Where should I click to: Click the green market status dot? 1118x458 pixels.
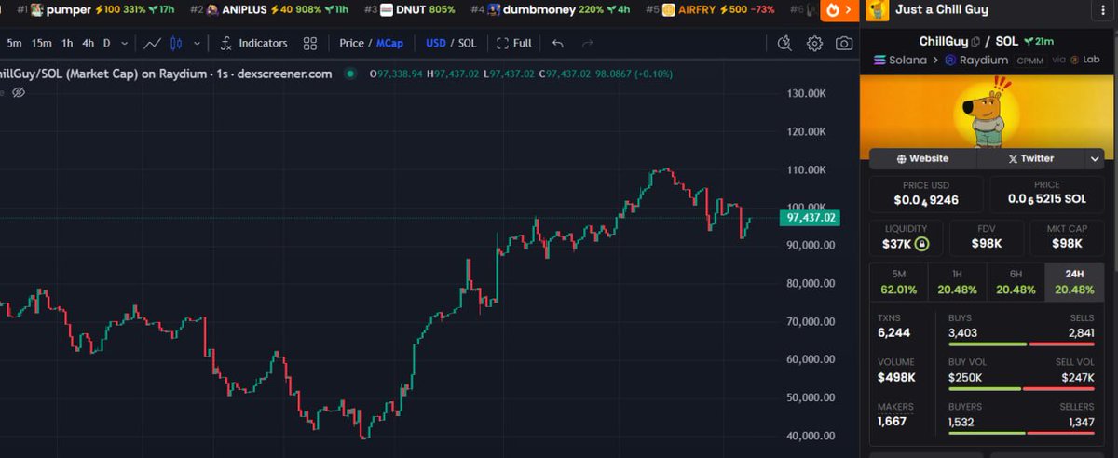pos(349,74)
